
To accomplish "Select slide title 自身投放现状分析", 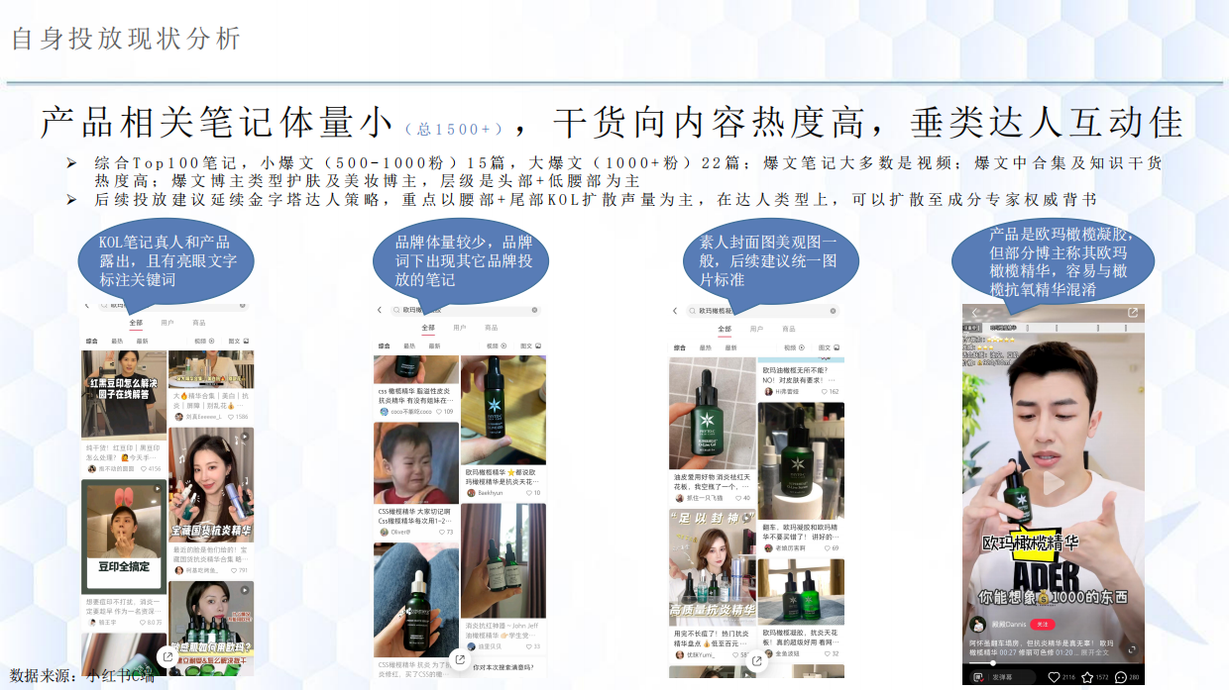I will [x=127, y=39].
